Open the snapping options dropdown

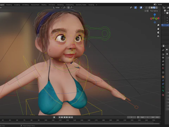point(71,8)
